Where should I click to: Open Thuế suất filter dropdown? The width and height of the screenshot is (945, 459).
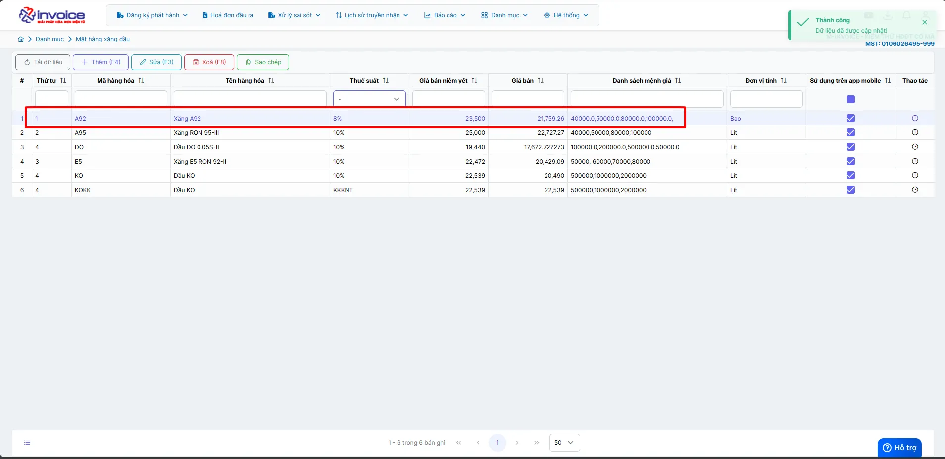(369, 99)
